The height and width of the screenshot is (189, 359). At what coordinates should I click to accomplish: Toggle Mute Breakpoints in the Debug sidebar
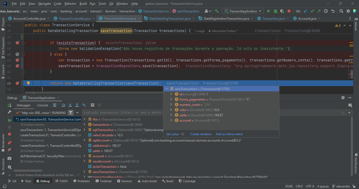click(x=9, y=150)
